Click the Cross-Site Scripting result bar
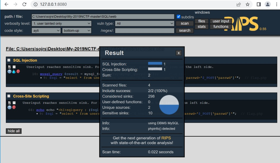The width and height of the screenshot is (280, 163). coord(155,69)
